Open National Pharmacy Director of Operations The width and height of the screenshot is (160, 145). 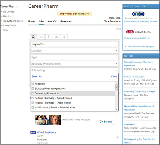139,108
